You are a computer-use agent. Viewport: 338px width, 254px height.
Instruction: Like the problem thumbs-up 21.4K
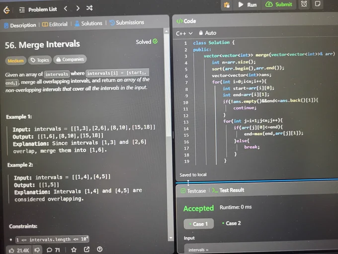[x=19, y=251]
